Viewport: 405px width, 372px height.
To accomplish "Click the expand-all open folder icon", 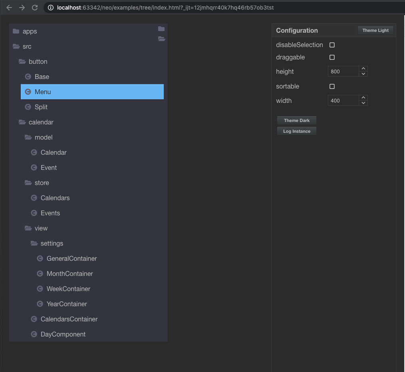I will 161,39.
